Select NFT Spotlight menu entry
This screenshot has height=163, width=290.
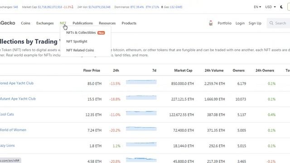click(77, 41)
